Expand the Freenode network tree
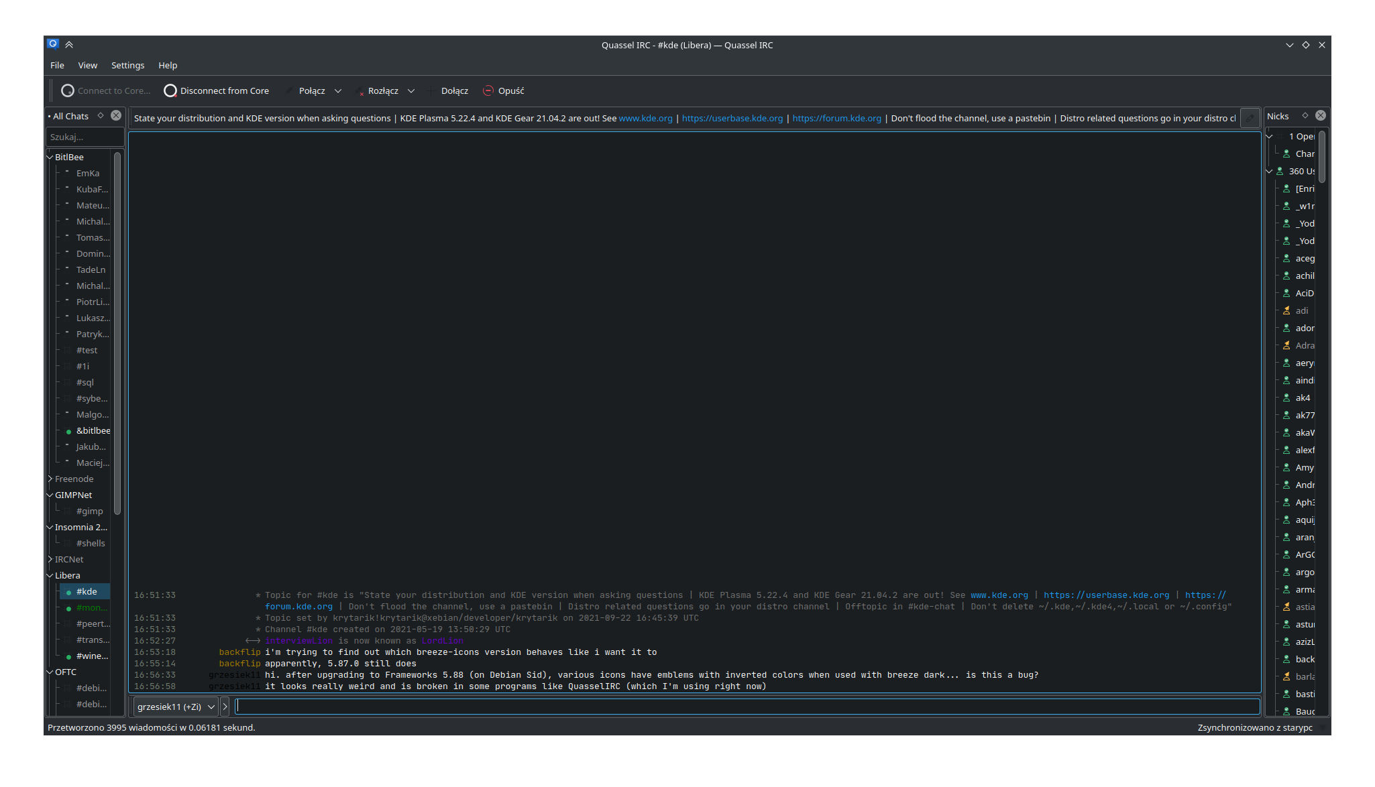The image size is (1375, 787). point(50,479)
